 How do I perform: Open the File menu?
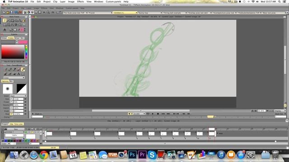(x=32, y=1)
